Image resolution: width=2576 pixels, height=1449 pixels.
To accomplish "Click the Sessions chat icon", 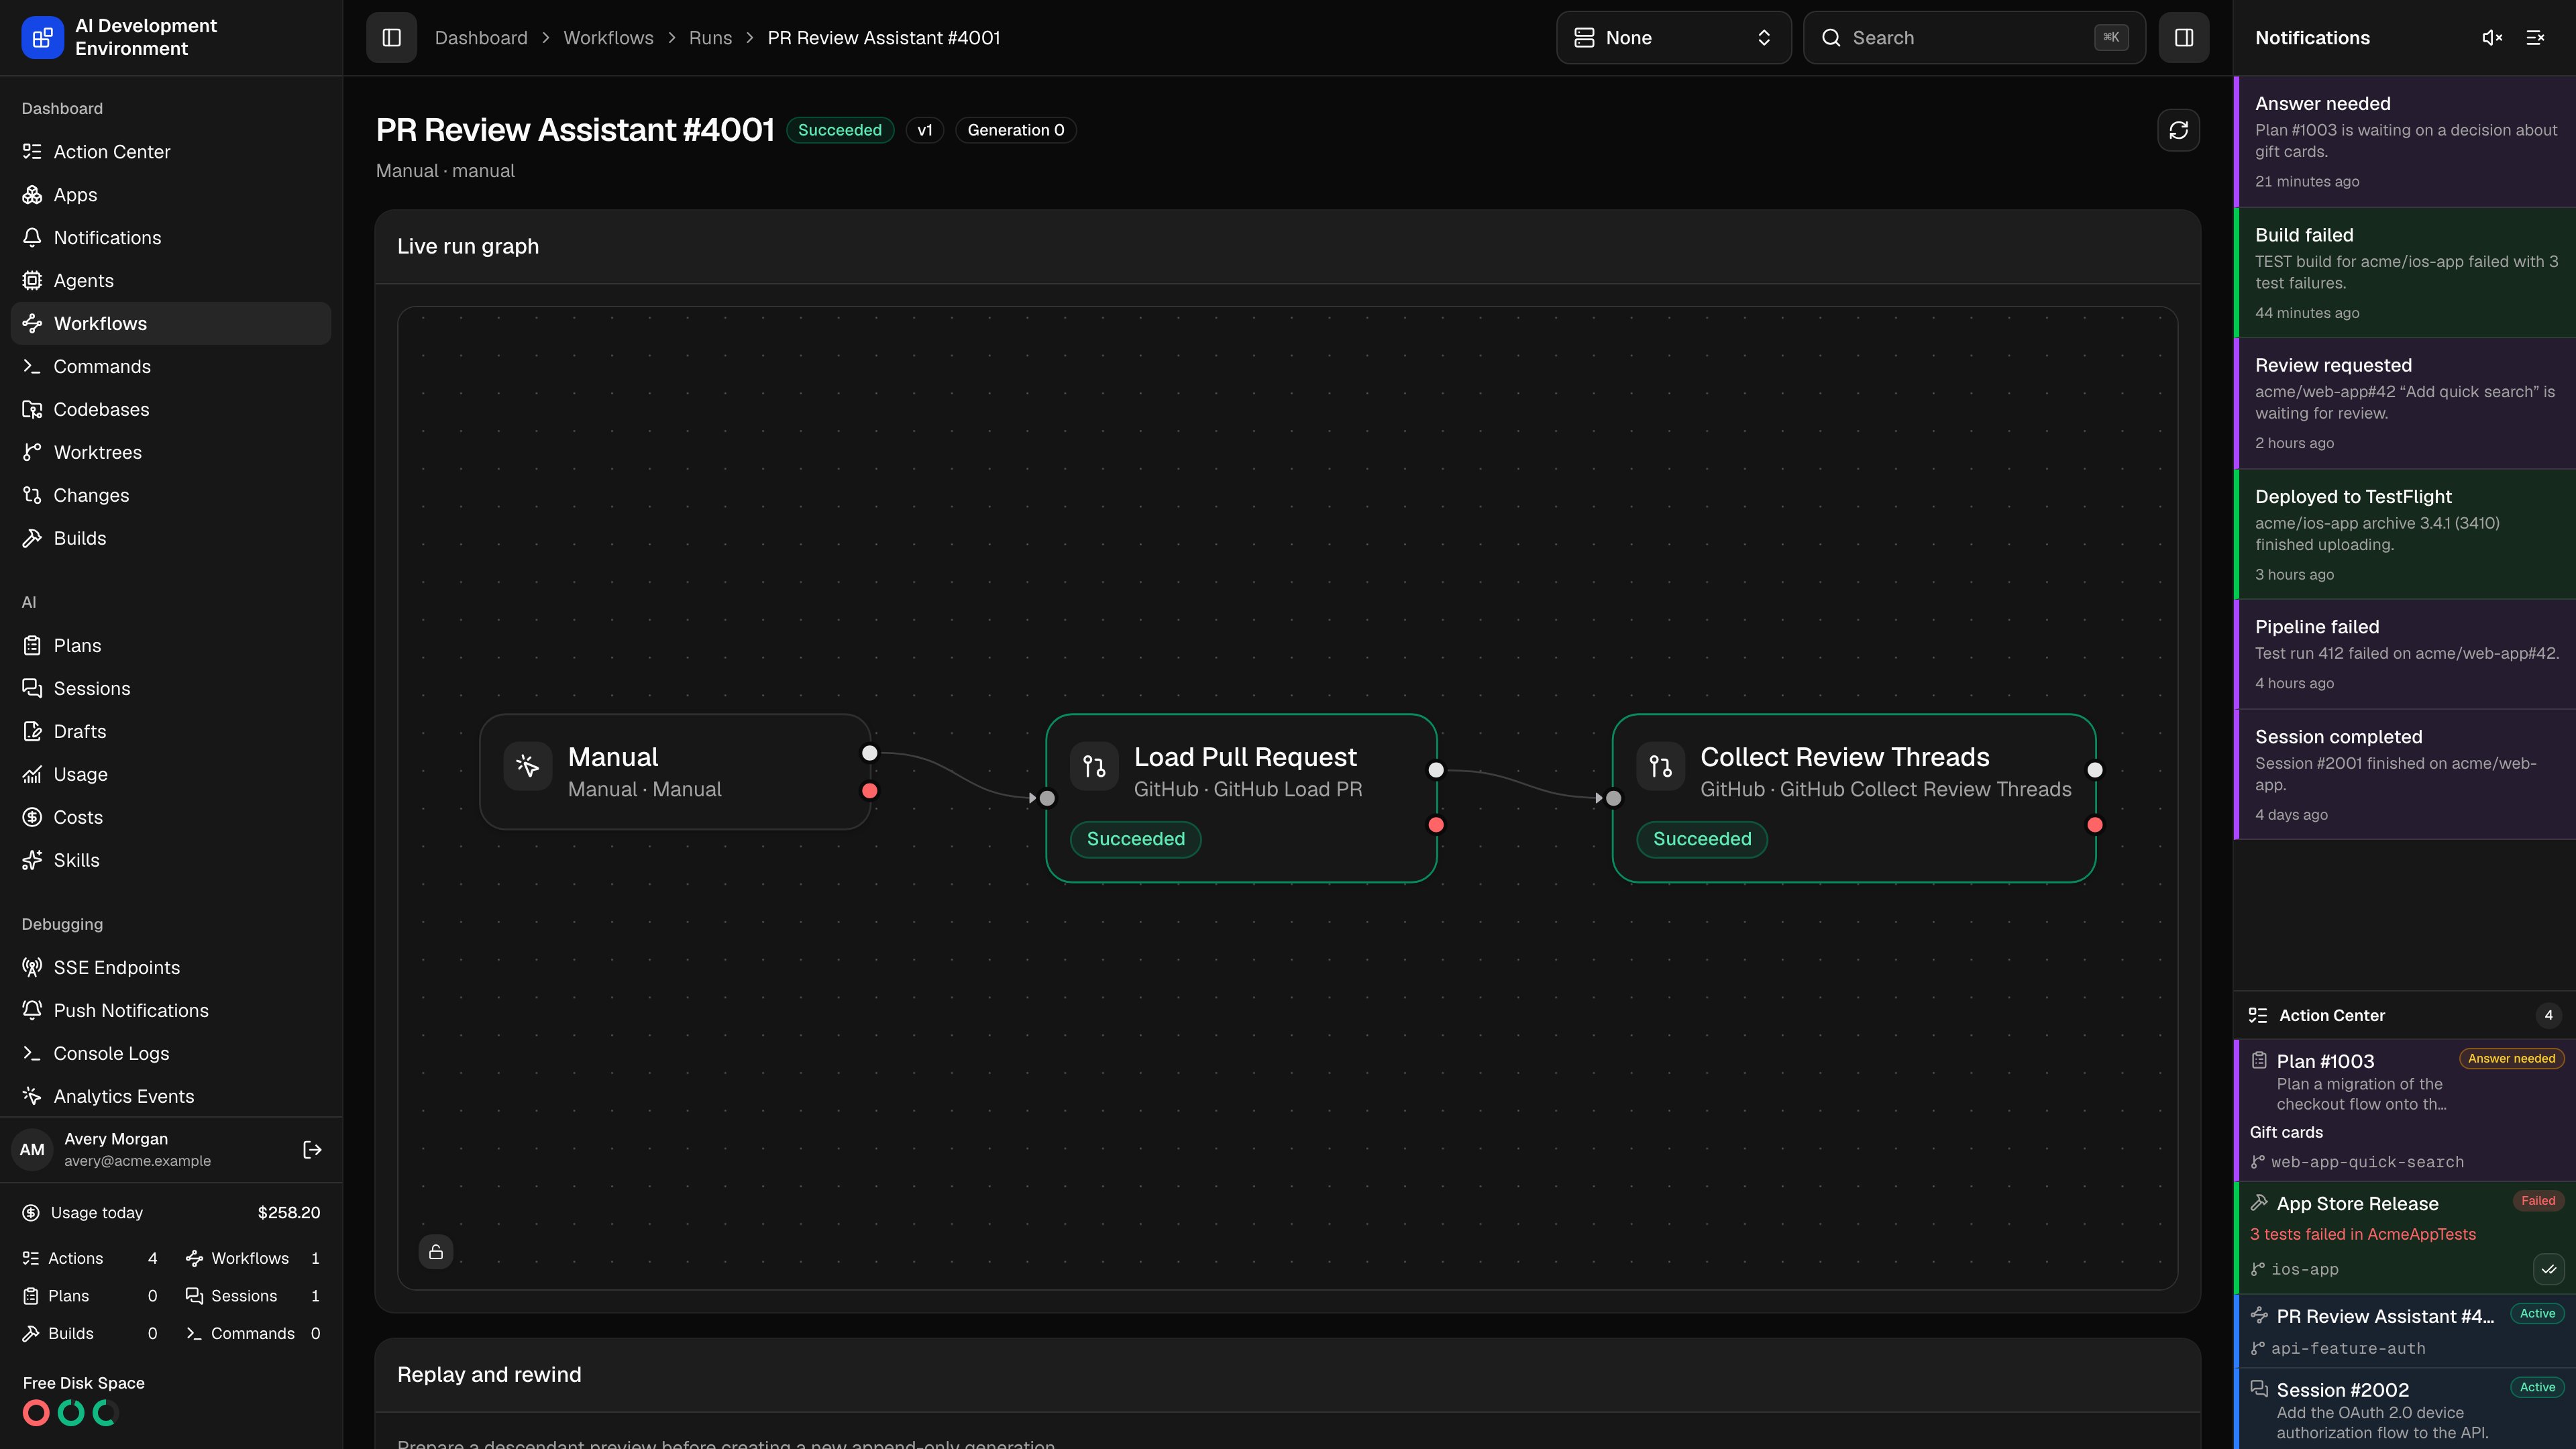I will click(x=32, y=689).
